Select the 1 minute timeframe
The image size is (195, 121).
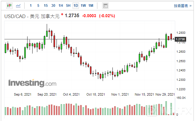click(x=31, y=6)
